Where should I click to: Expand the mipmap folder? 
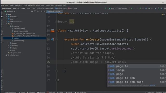click(8, 45)
